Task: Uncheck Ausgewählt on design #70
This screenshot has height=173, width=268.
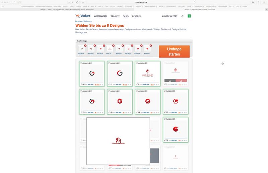Action: pos(137,63)
